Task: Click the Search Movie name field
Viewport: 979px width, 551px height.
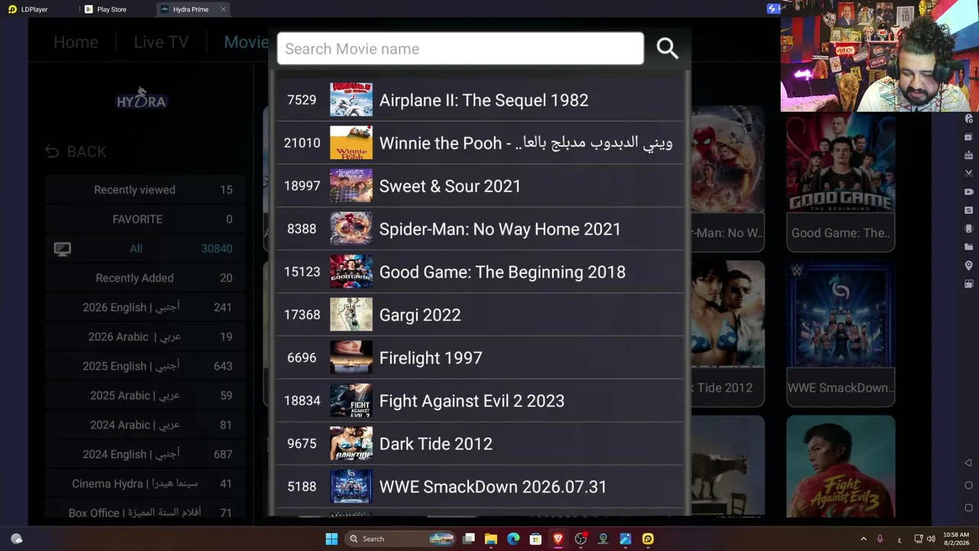Action: pos(460,48)
